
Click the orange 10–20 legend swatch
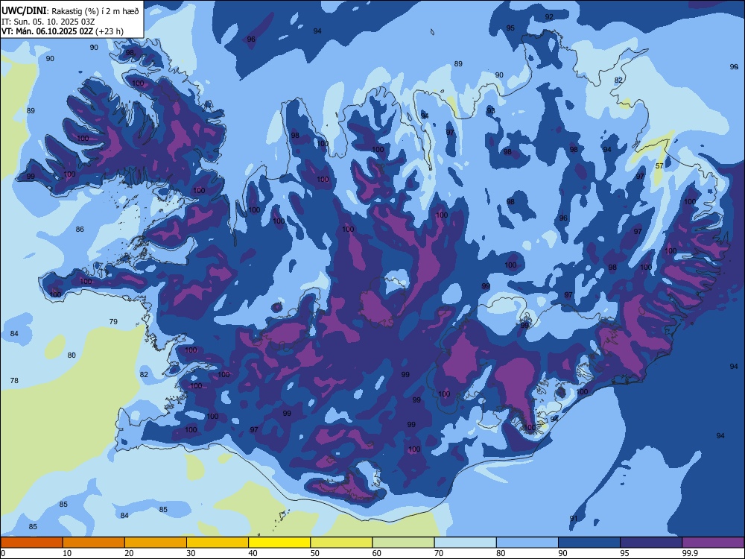coord(94,543)
